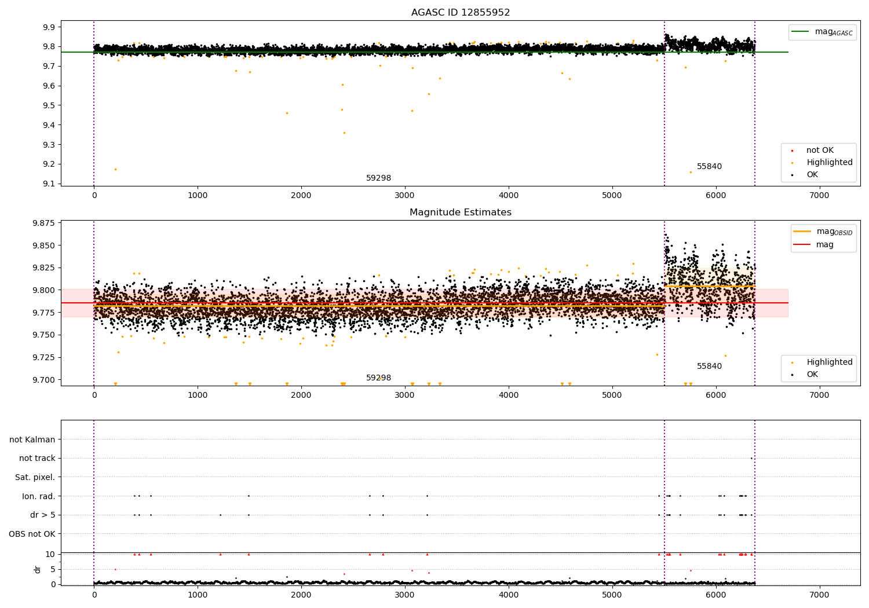The width and height of the screenshot is (869, 608).
Task: Click the 10 tick on the dr axis
Action: (x=51, y=554)
